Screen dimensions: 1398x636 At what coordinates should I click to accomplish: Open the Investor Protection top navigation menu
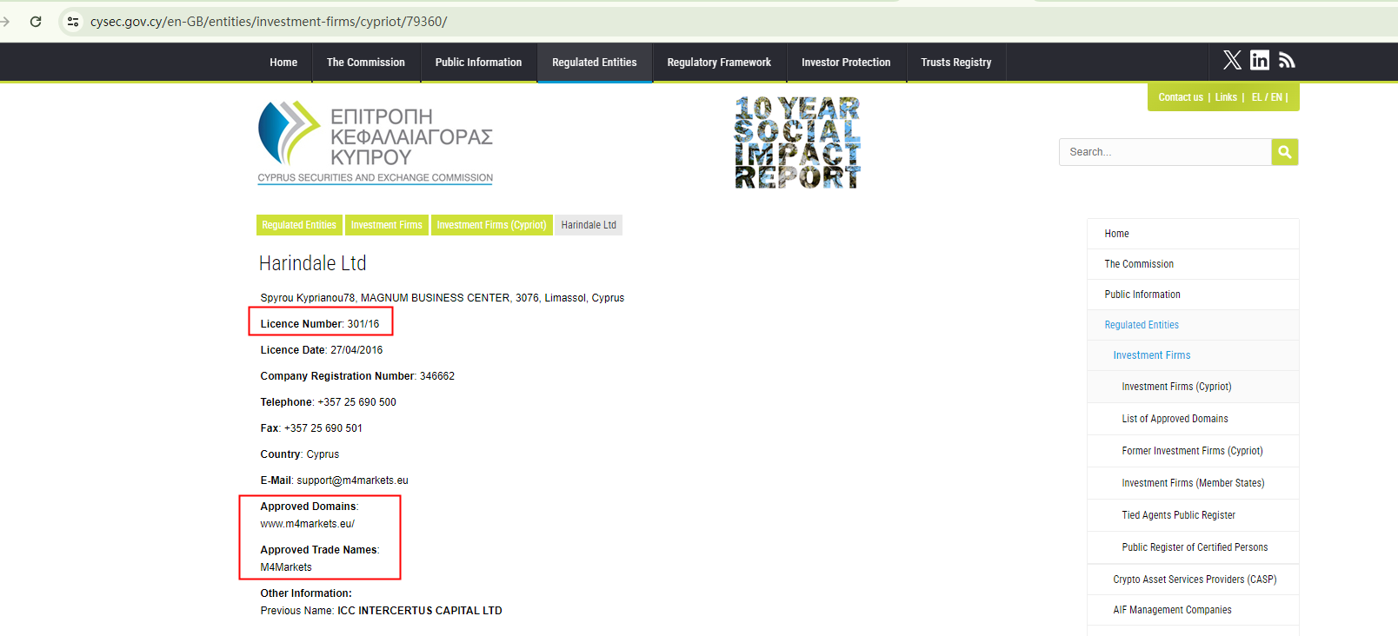846,63
